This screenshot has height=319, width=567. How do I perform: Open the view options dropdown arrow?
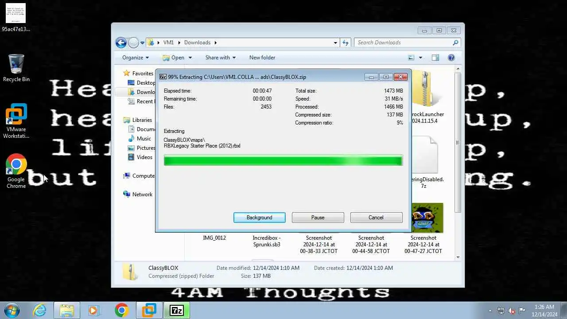[420, 58]
